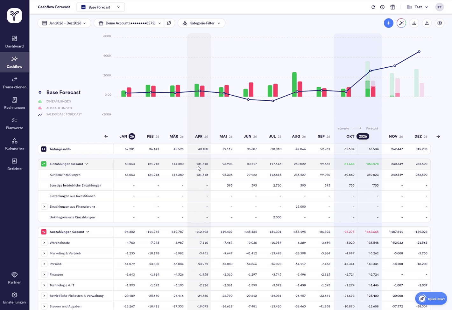
Task: Navigate to previous months with left arrow
Action: coord(106,137)
